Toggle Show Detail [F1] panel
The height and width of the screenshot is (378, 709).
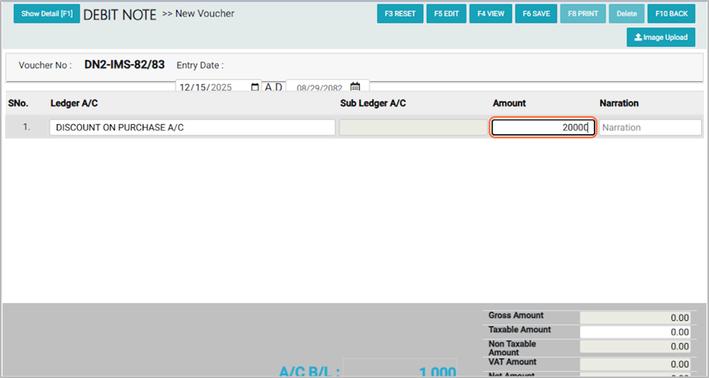(46, 14)
